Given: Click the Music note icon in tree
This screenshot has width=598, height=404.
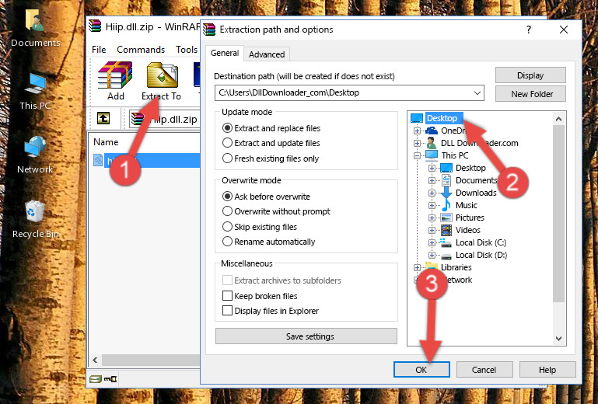Looking at the screenshot, I should (x=446, y=205).
